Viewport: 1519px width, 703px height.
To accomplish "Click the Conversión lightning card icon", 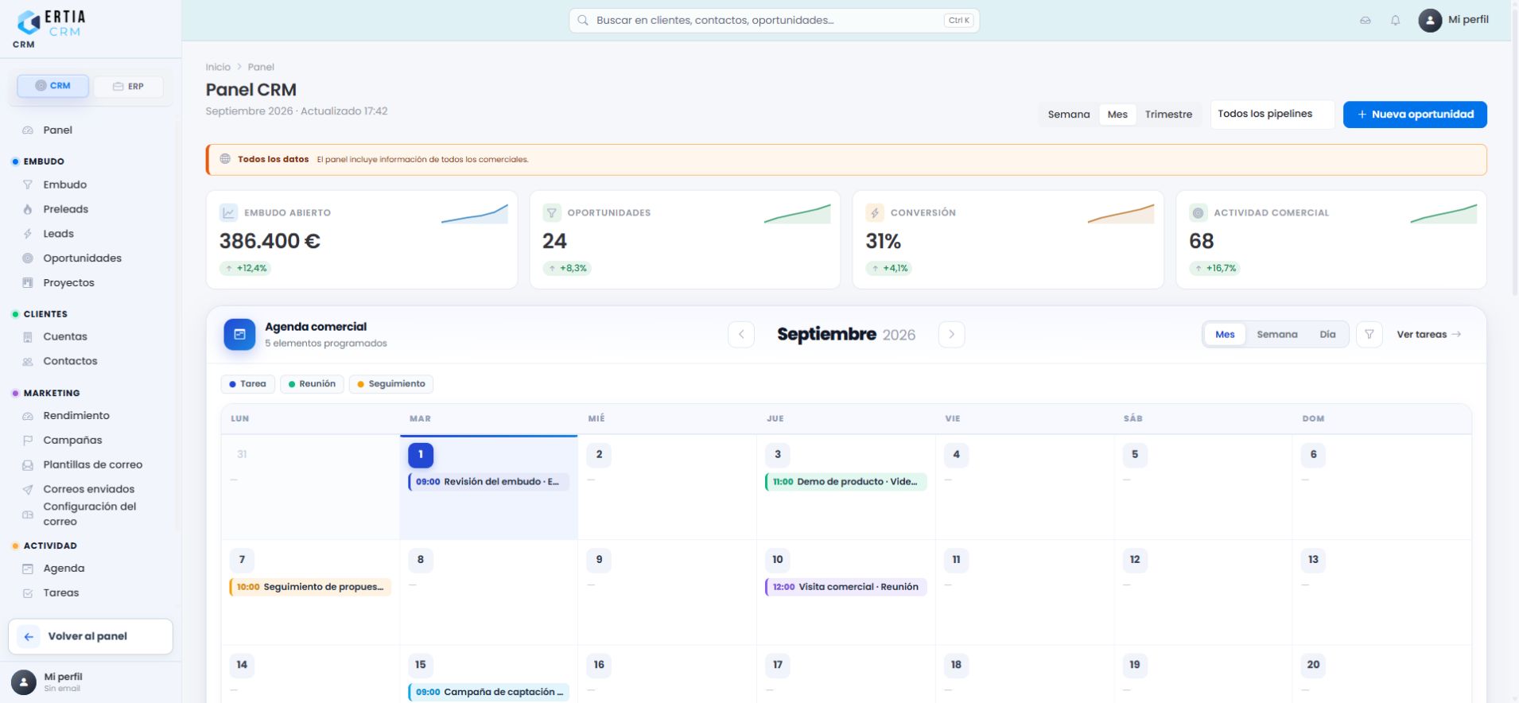I will [875, 213].
